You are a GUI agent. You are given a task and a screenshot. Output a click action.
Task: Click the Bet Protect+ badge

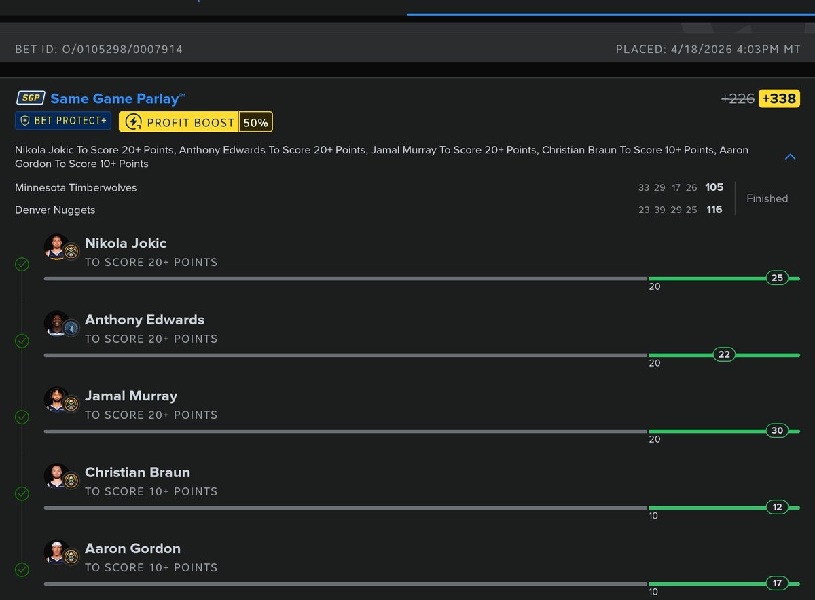coord(63,121)
